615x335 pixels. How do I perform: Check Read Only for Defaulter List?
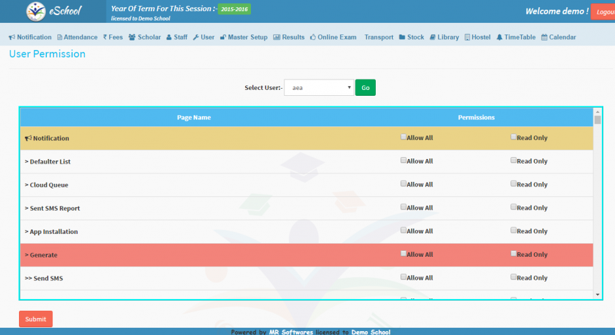click(x=514, y=160)
